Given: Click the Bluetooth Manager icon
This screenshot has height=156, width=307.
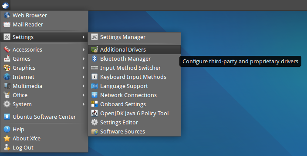Looking at the screenshot, I should 94,58.
